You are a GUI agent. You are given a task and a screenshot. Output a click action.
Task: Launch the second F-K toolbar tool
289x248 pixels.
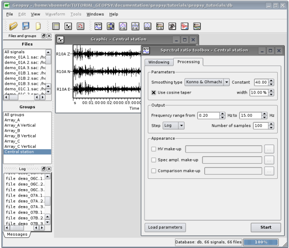click(135, 26)
